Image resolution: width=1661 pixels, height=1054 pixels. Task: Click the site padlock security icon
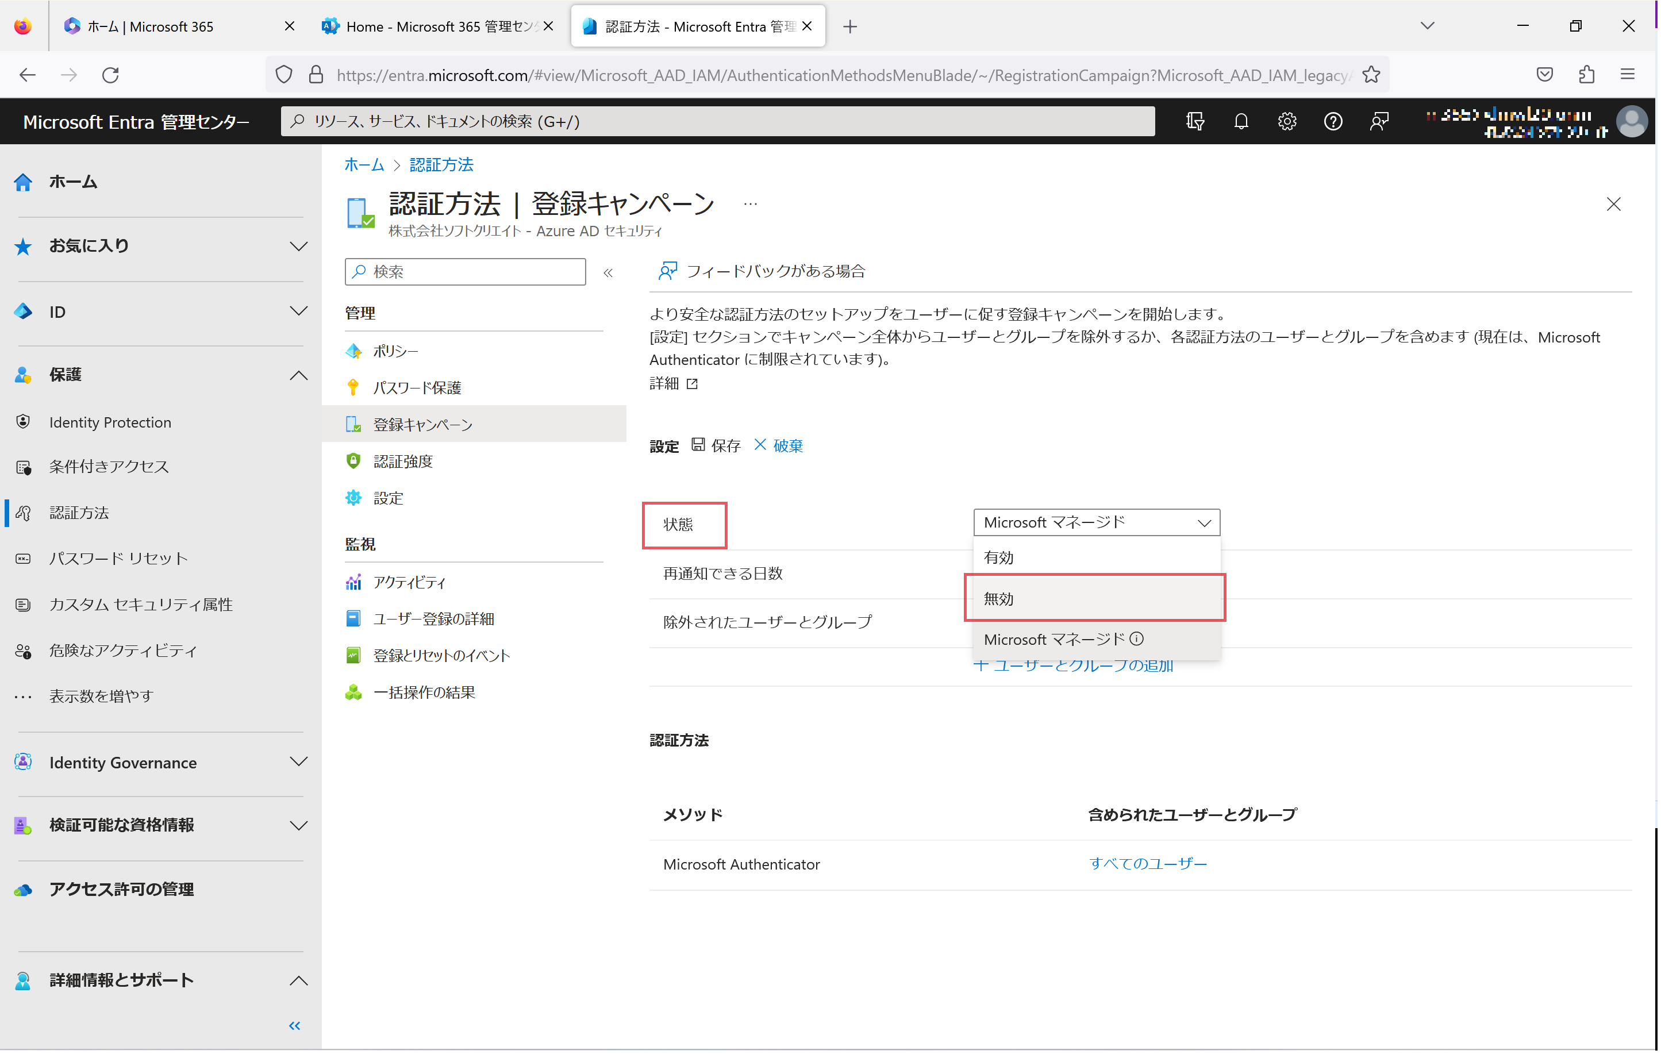tap(317, 75)
